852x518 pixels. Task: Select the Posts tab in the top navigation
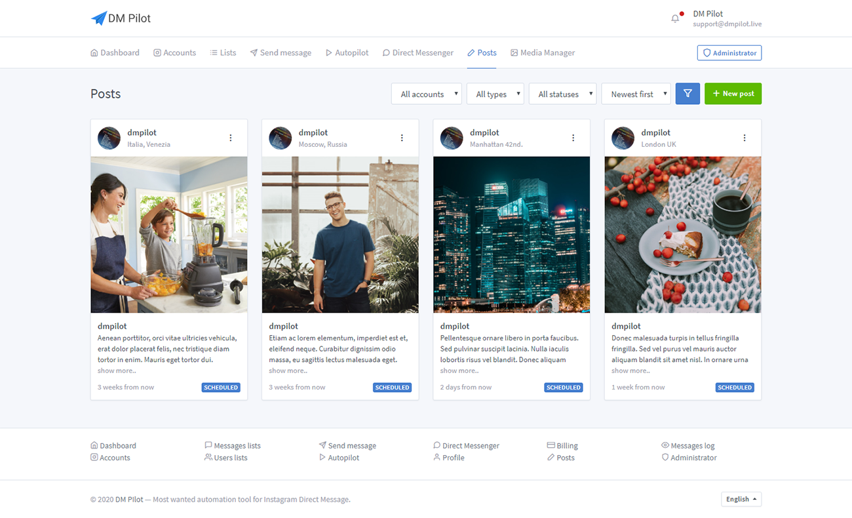(x=482, y=52)
